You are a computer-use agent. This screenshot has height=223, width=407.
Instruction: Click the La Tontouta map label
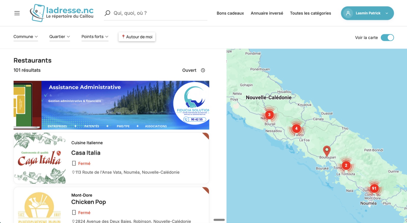(x=345, y=174)
